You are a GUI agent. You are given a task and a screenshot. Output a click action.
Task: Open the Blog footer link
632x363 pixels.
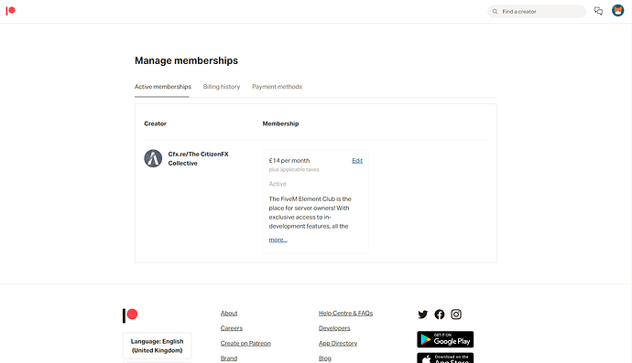tap(325, 358)
